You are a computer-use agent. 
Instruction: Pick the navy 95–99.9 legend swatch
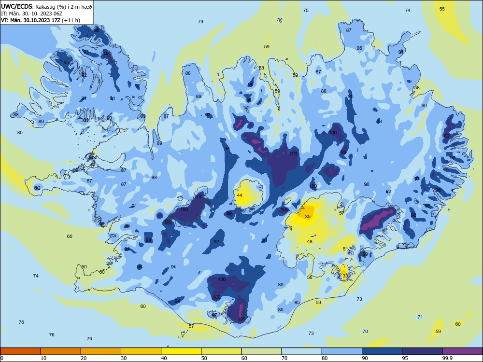[x=422, y=351]
